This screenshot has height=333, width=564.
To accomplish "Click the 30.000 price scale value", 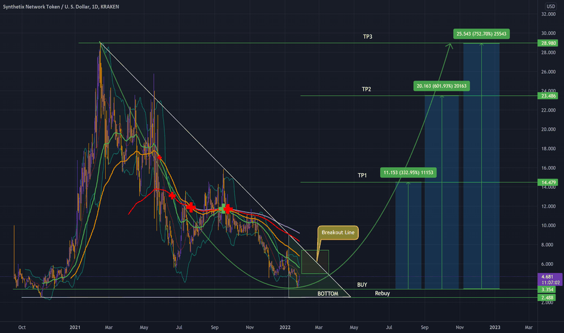I will click(x=548, y=33).
